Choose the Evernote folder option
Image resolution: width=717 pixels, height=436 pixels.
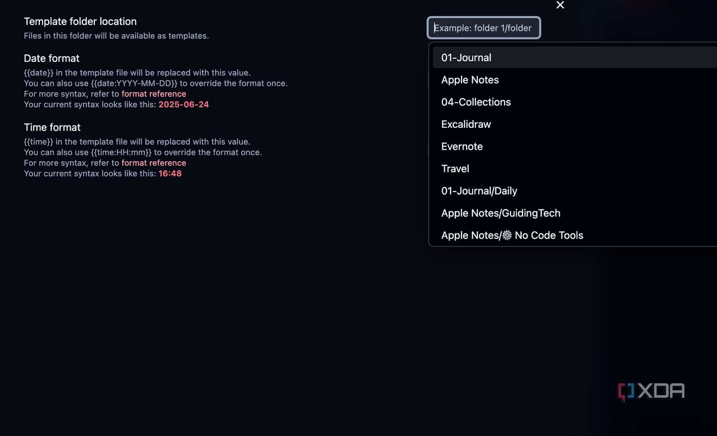tap(575, 146)
